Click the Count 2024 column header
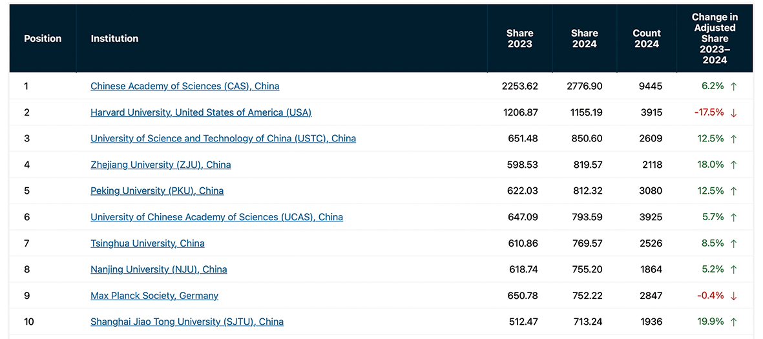 tap(647, 39)
